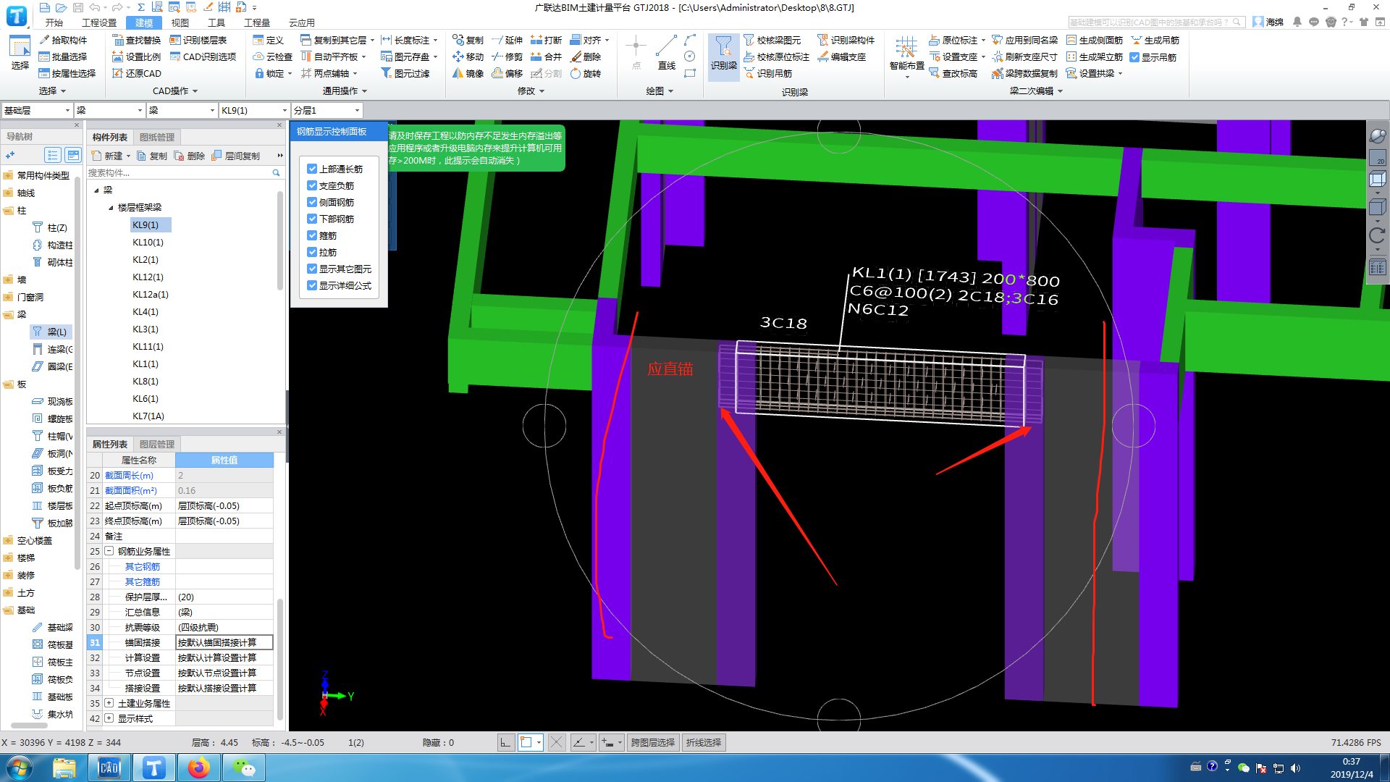The width and height of the screenshot is (1390, 782).
Task: Click the 移动 move tool
Action: [468, 56]
